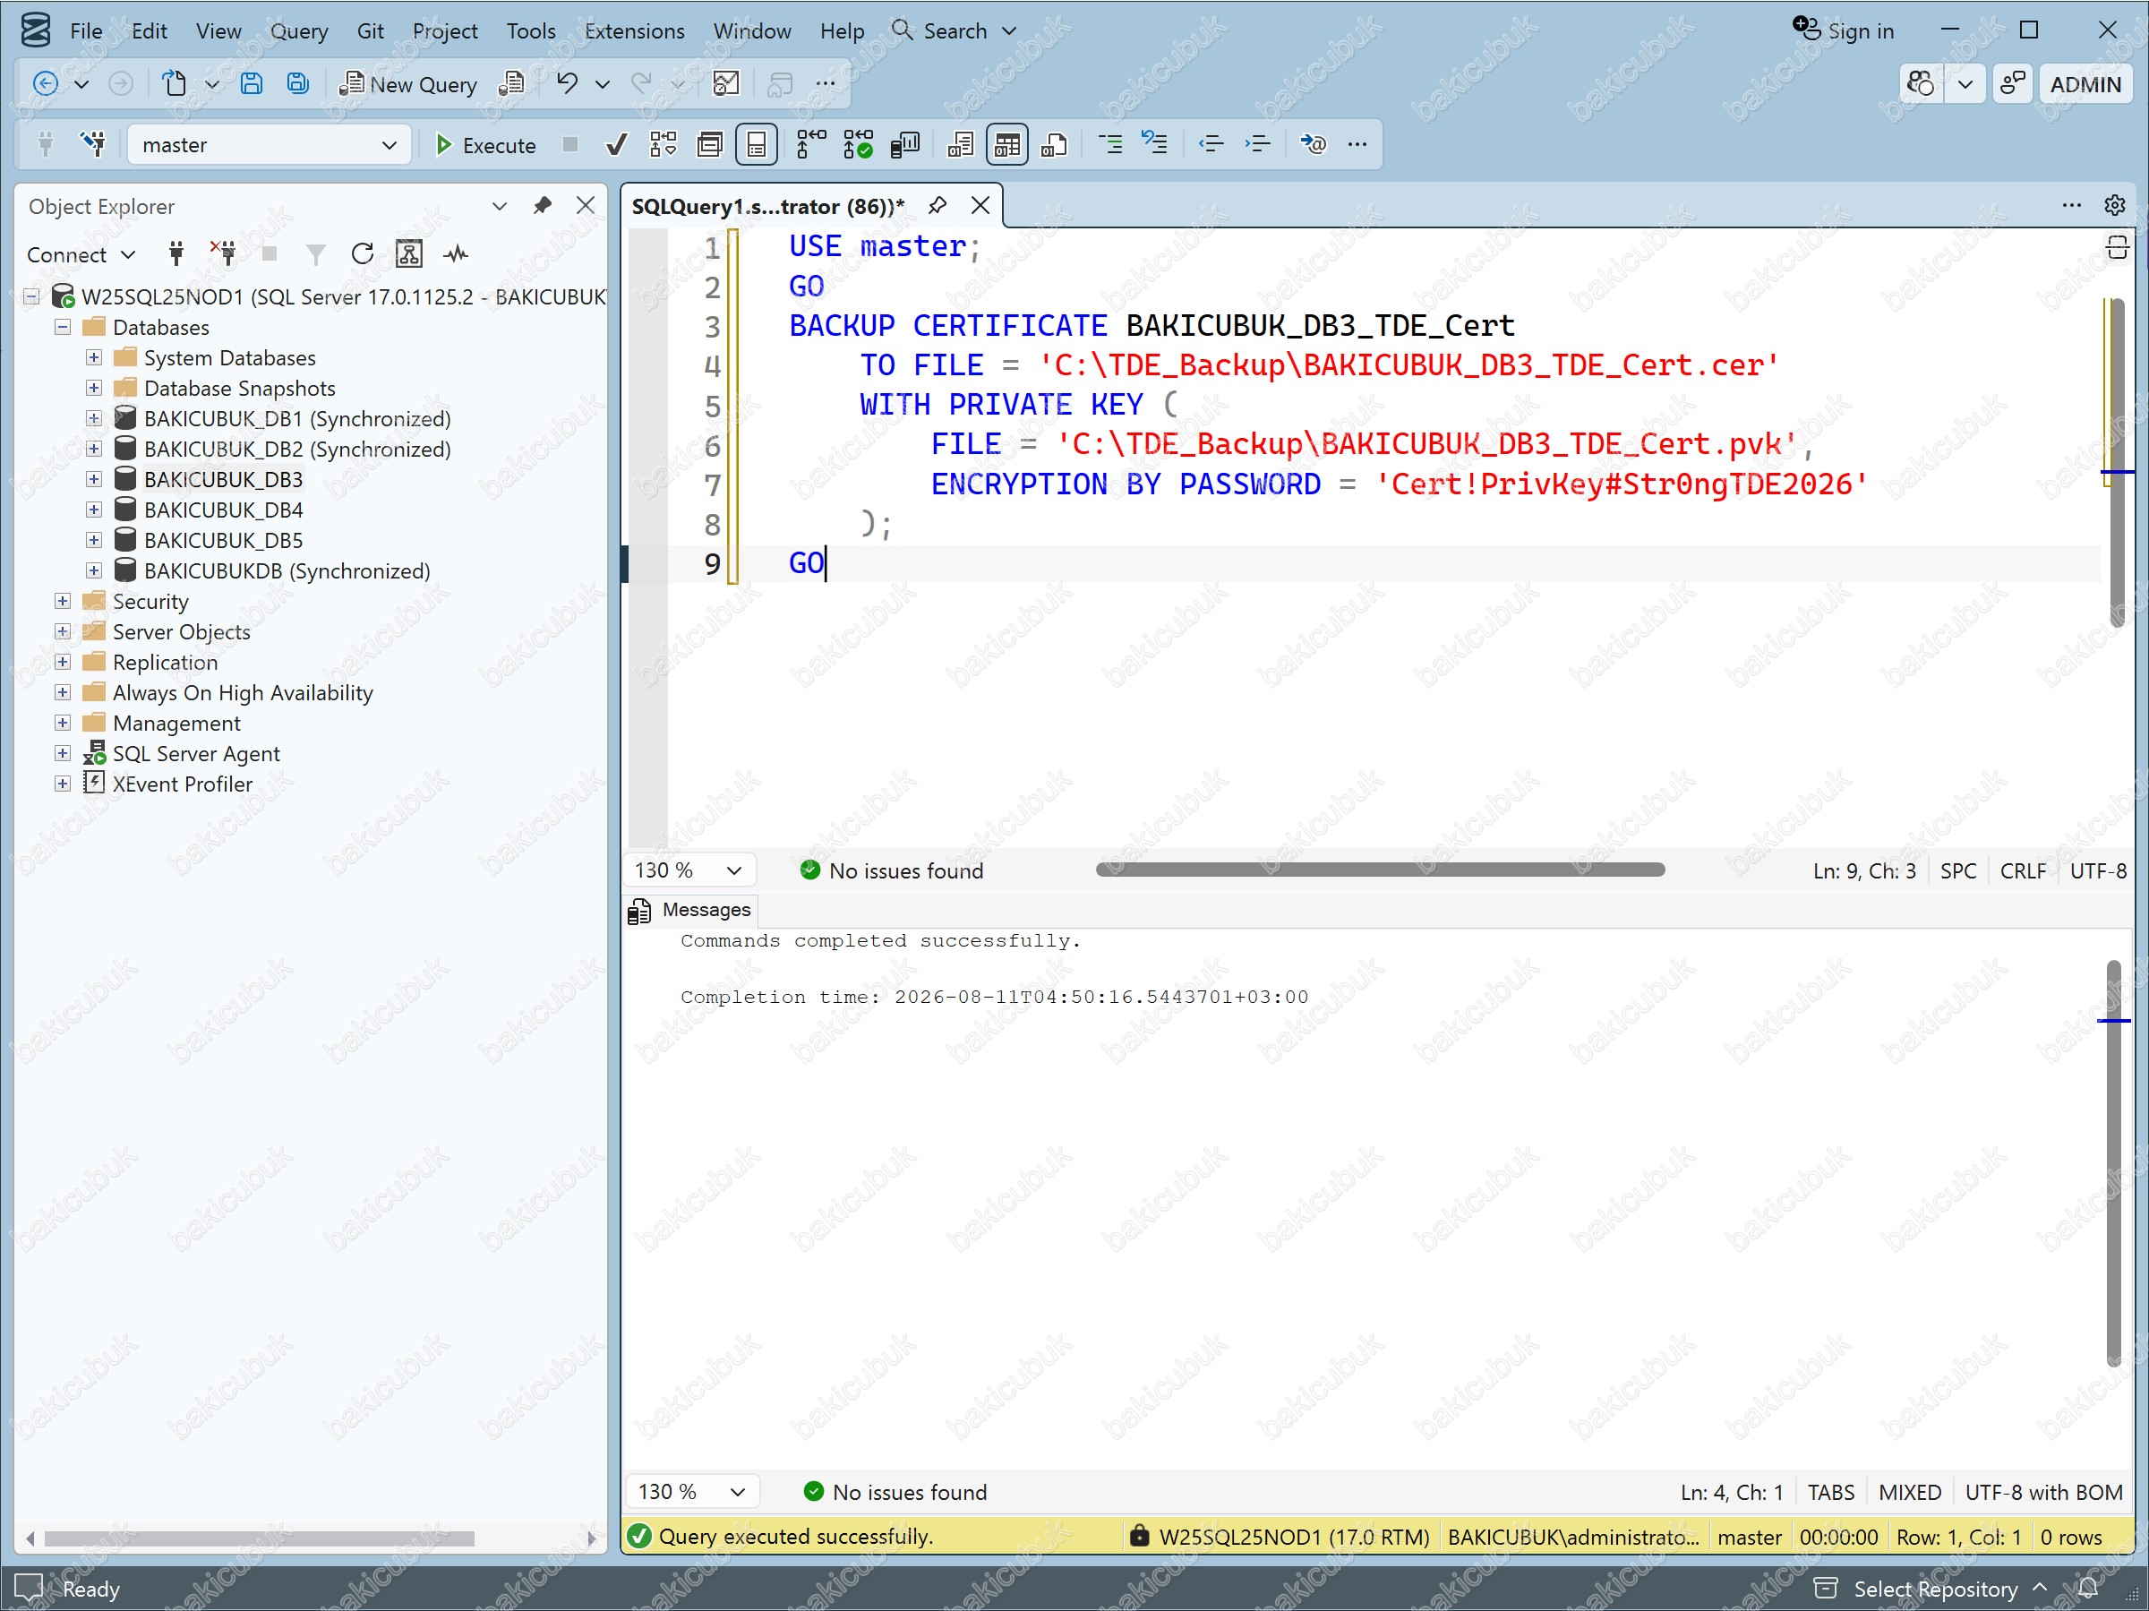The height and width of the screenshot is (1611, 2149).
Task: Expand the BAKICUBUK_DB3 database node
Action: 94,479
